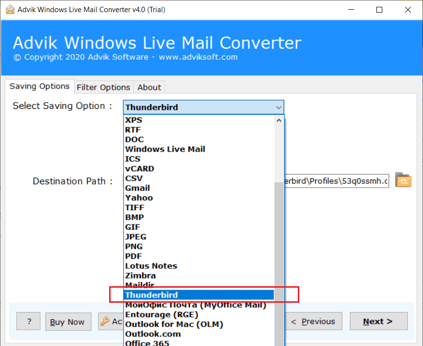The height and width of the screenshot is (346, 423).
Task: Choose Outlook for Mac (OLM) entry
Action: coord(199,325)
